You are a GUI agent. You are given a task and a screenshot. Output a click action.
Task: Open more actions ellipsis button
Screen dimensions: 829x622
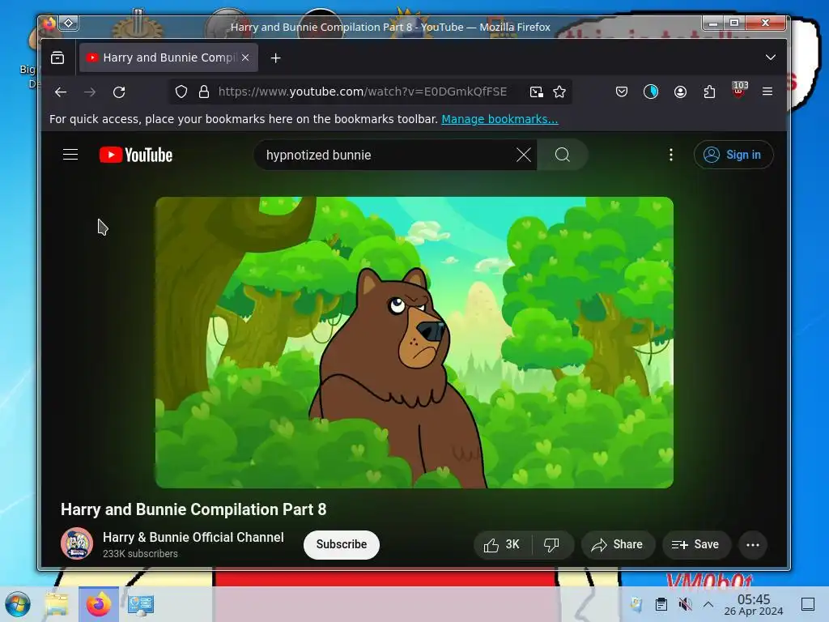(753, 545)
